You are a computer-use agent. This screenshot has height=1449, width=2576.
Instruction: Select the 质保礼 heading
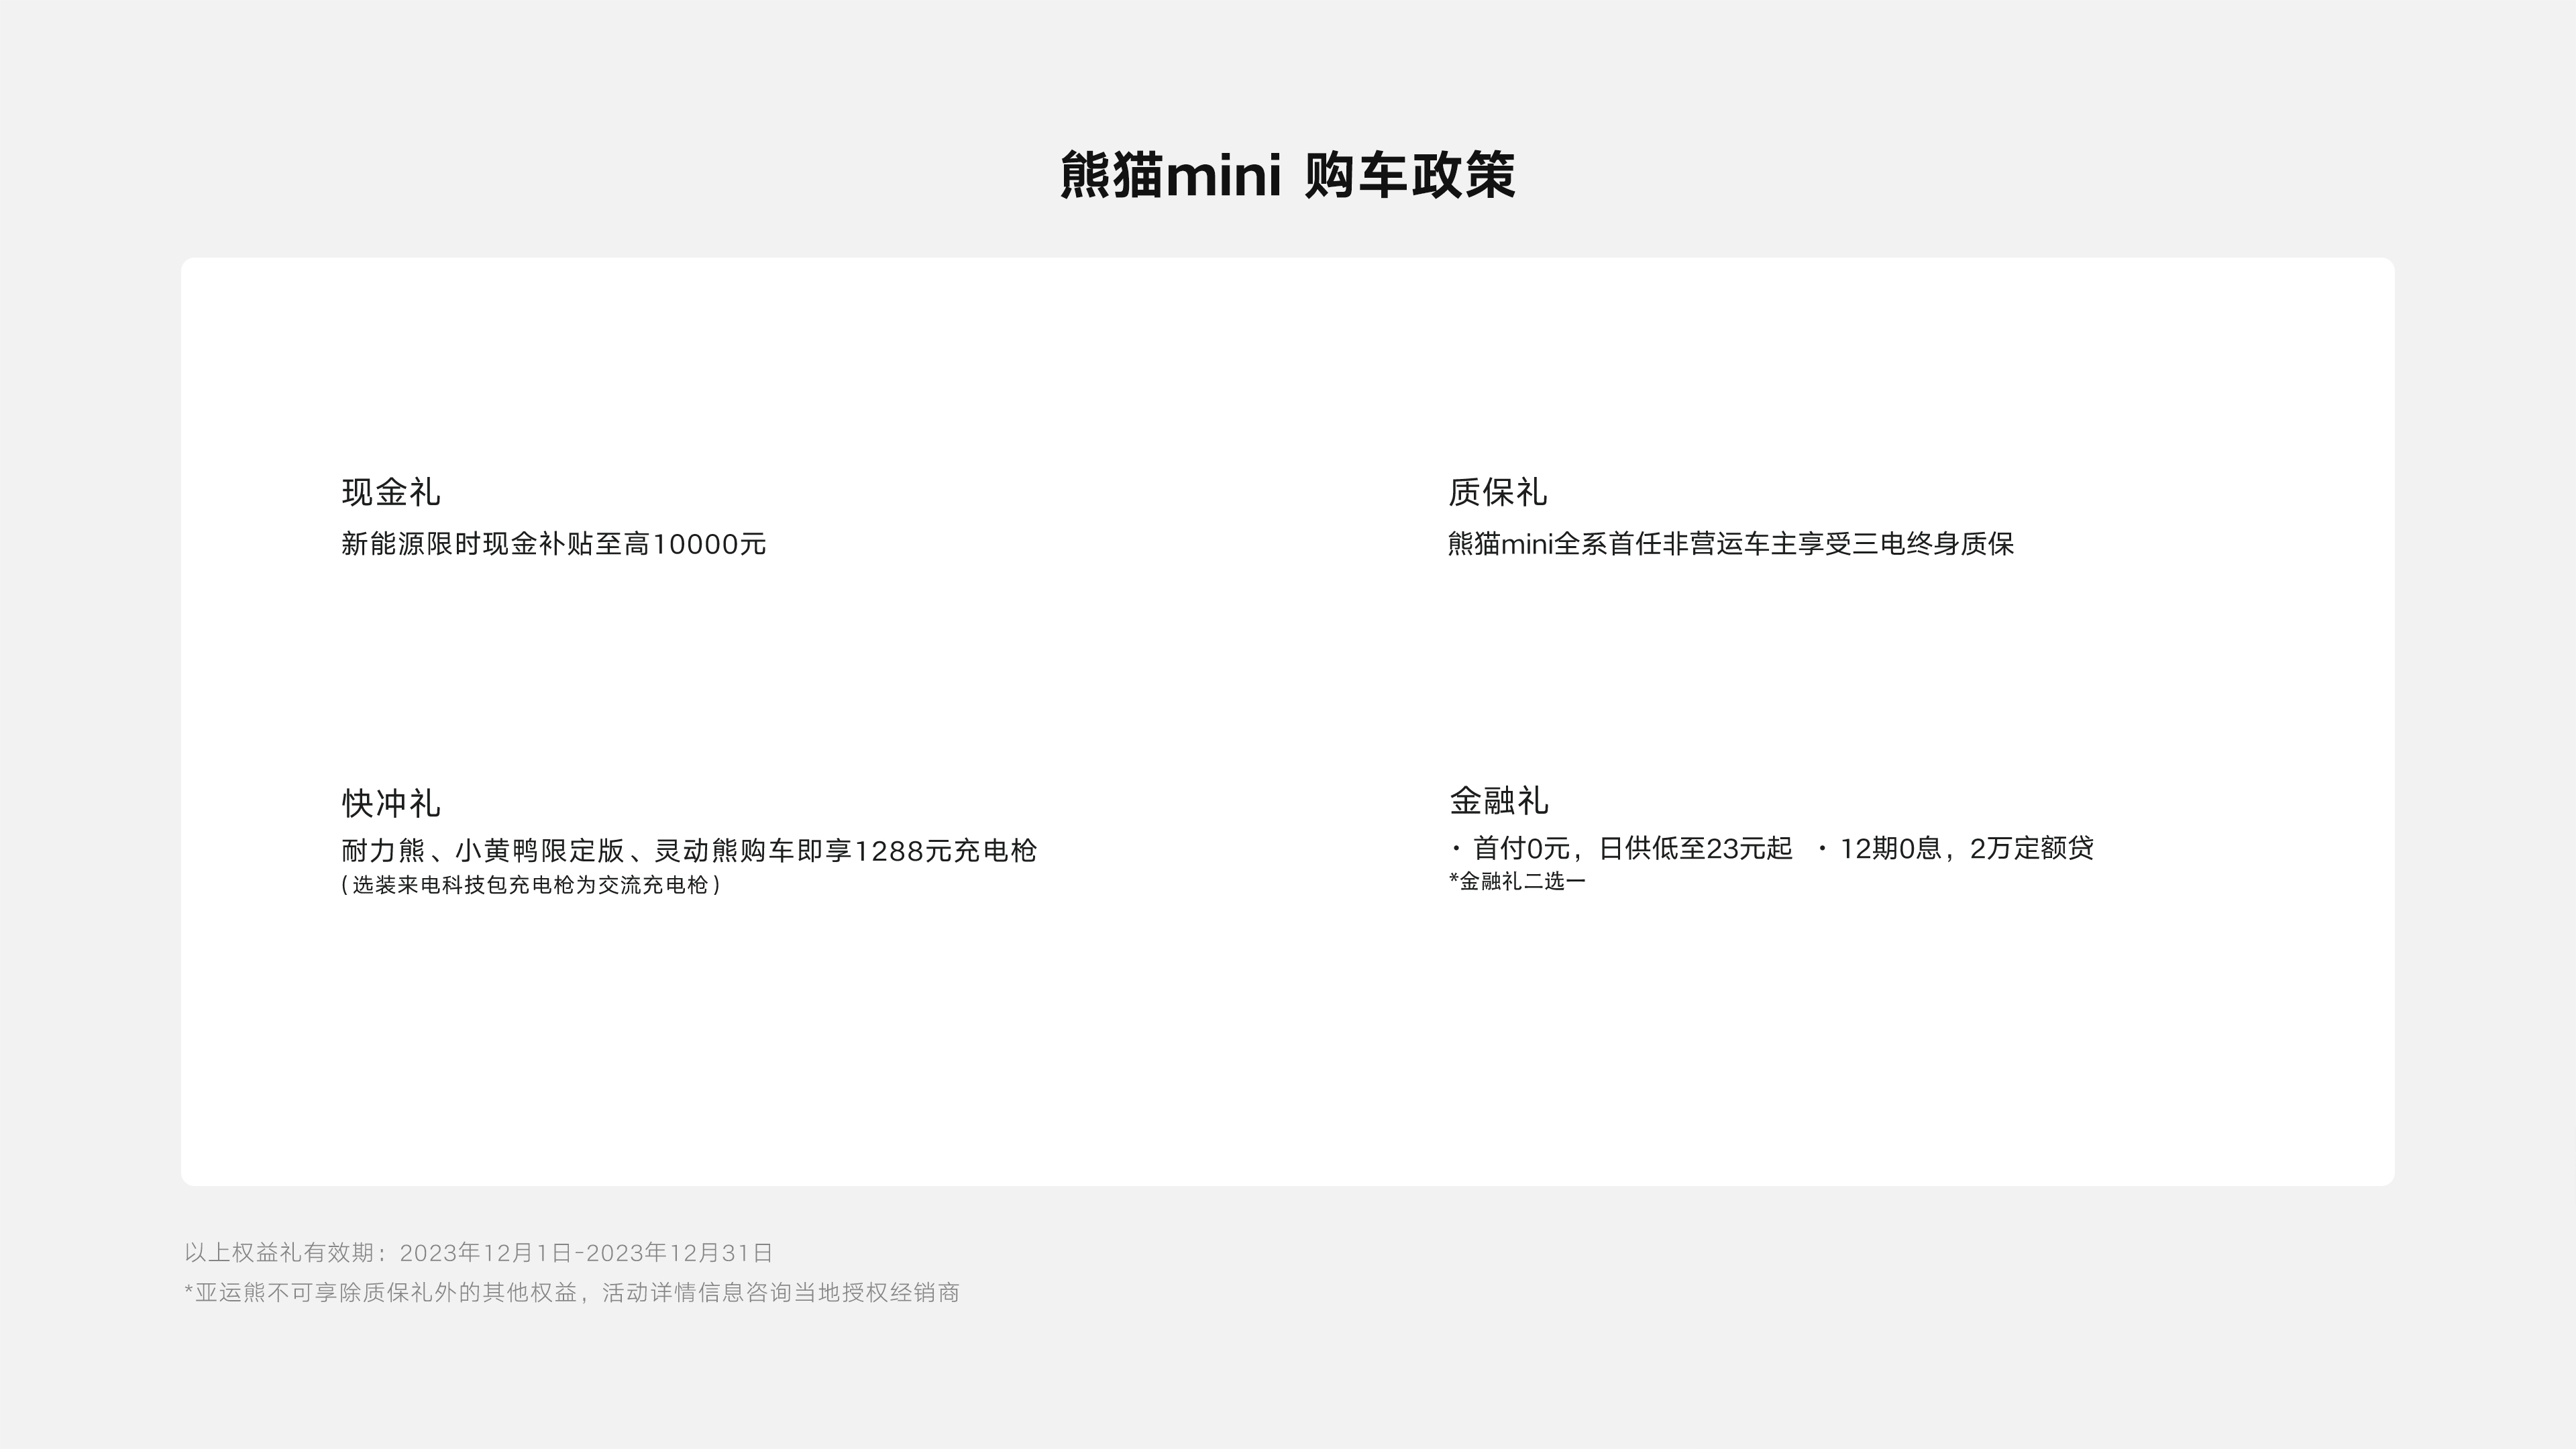pos(1497,491)
